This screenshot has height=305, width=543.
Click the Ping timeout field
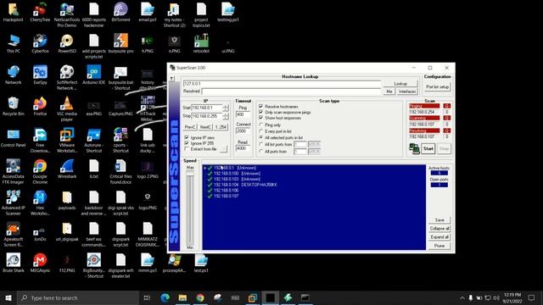(x=243, y=114)
